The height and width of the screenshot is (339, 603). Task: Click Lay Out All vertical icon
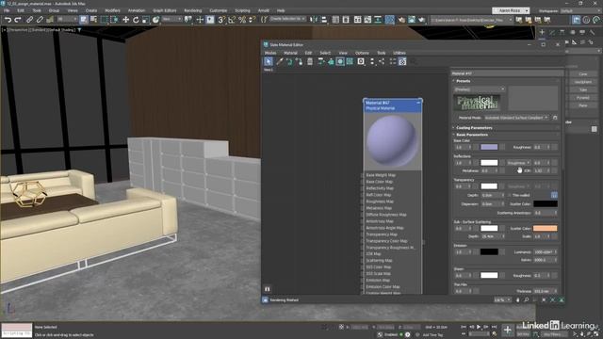372,61
